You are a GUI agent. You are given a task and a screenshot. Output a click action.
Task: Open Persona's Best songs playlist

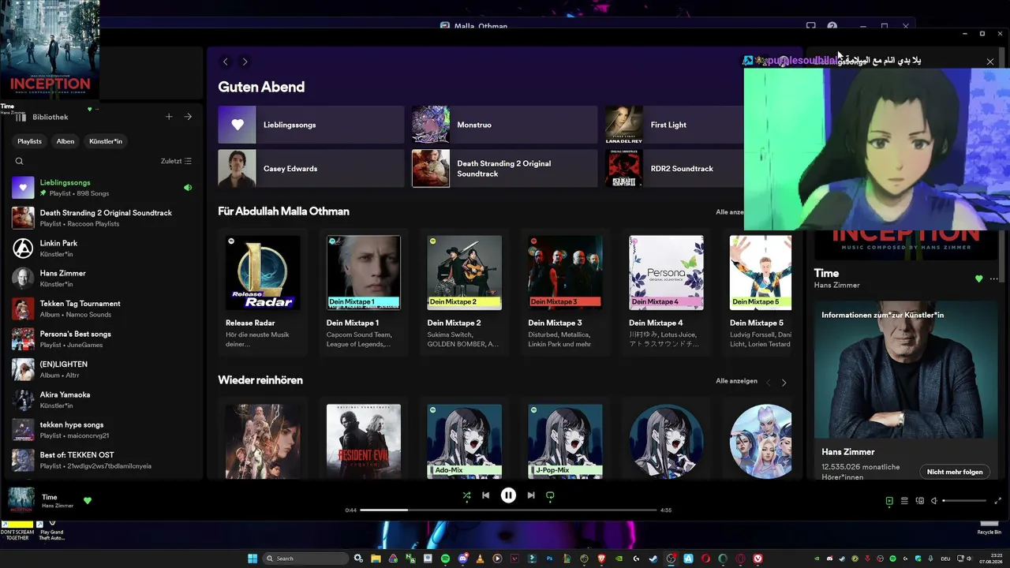point(102,339)
